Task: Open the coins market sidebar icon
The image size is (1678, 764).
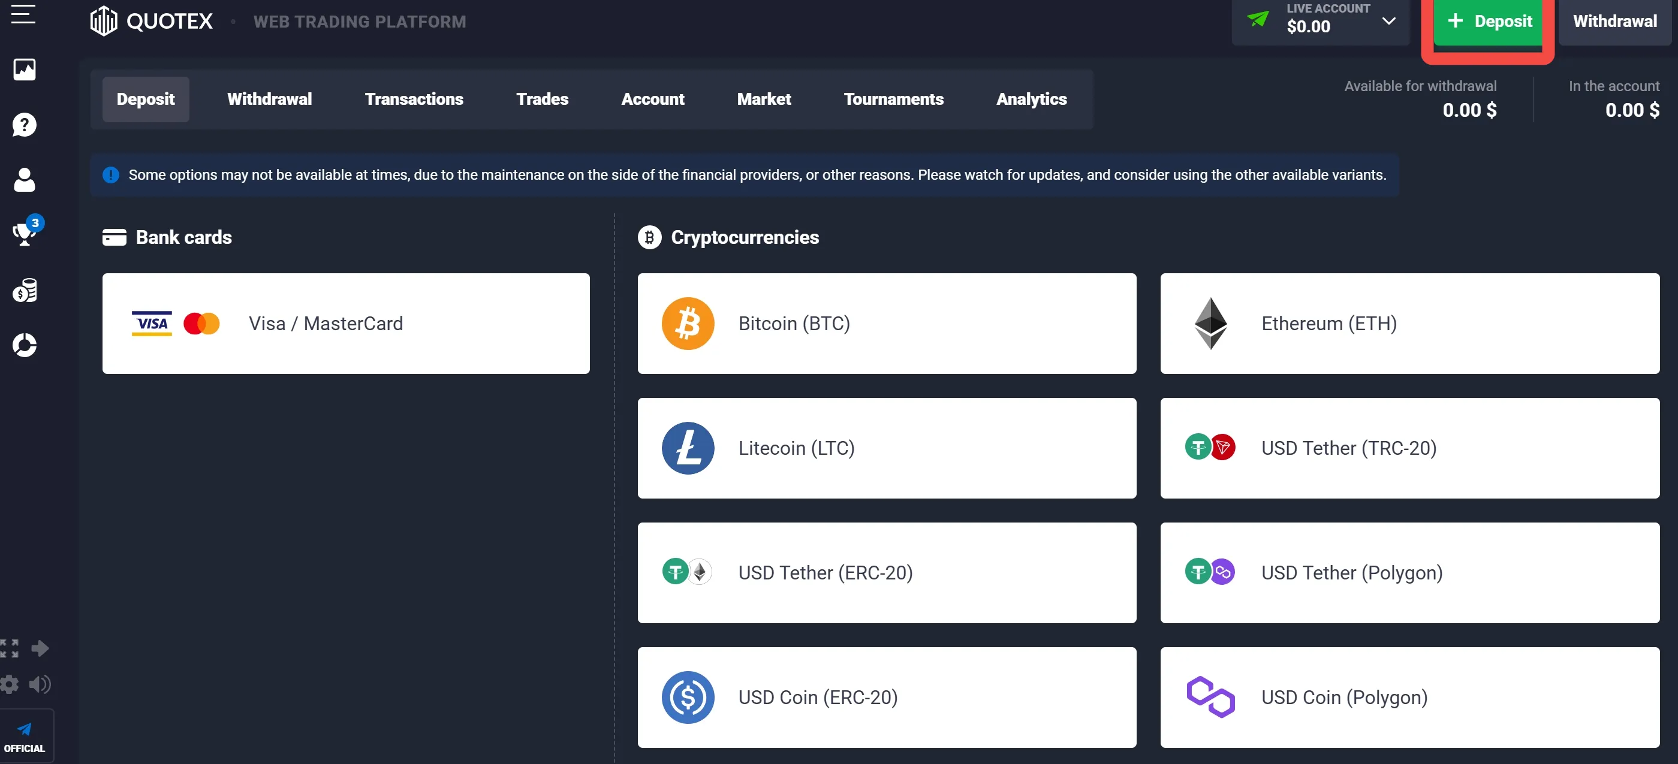Action: pos(25,291)
